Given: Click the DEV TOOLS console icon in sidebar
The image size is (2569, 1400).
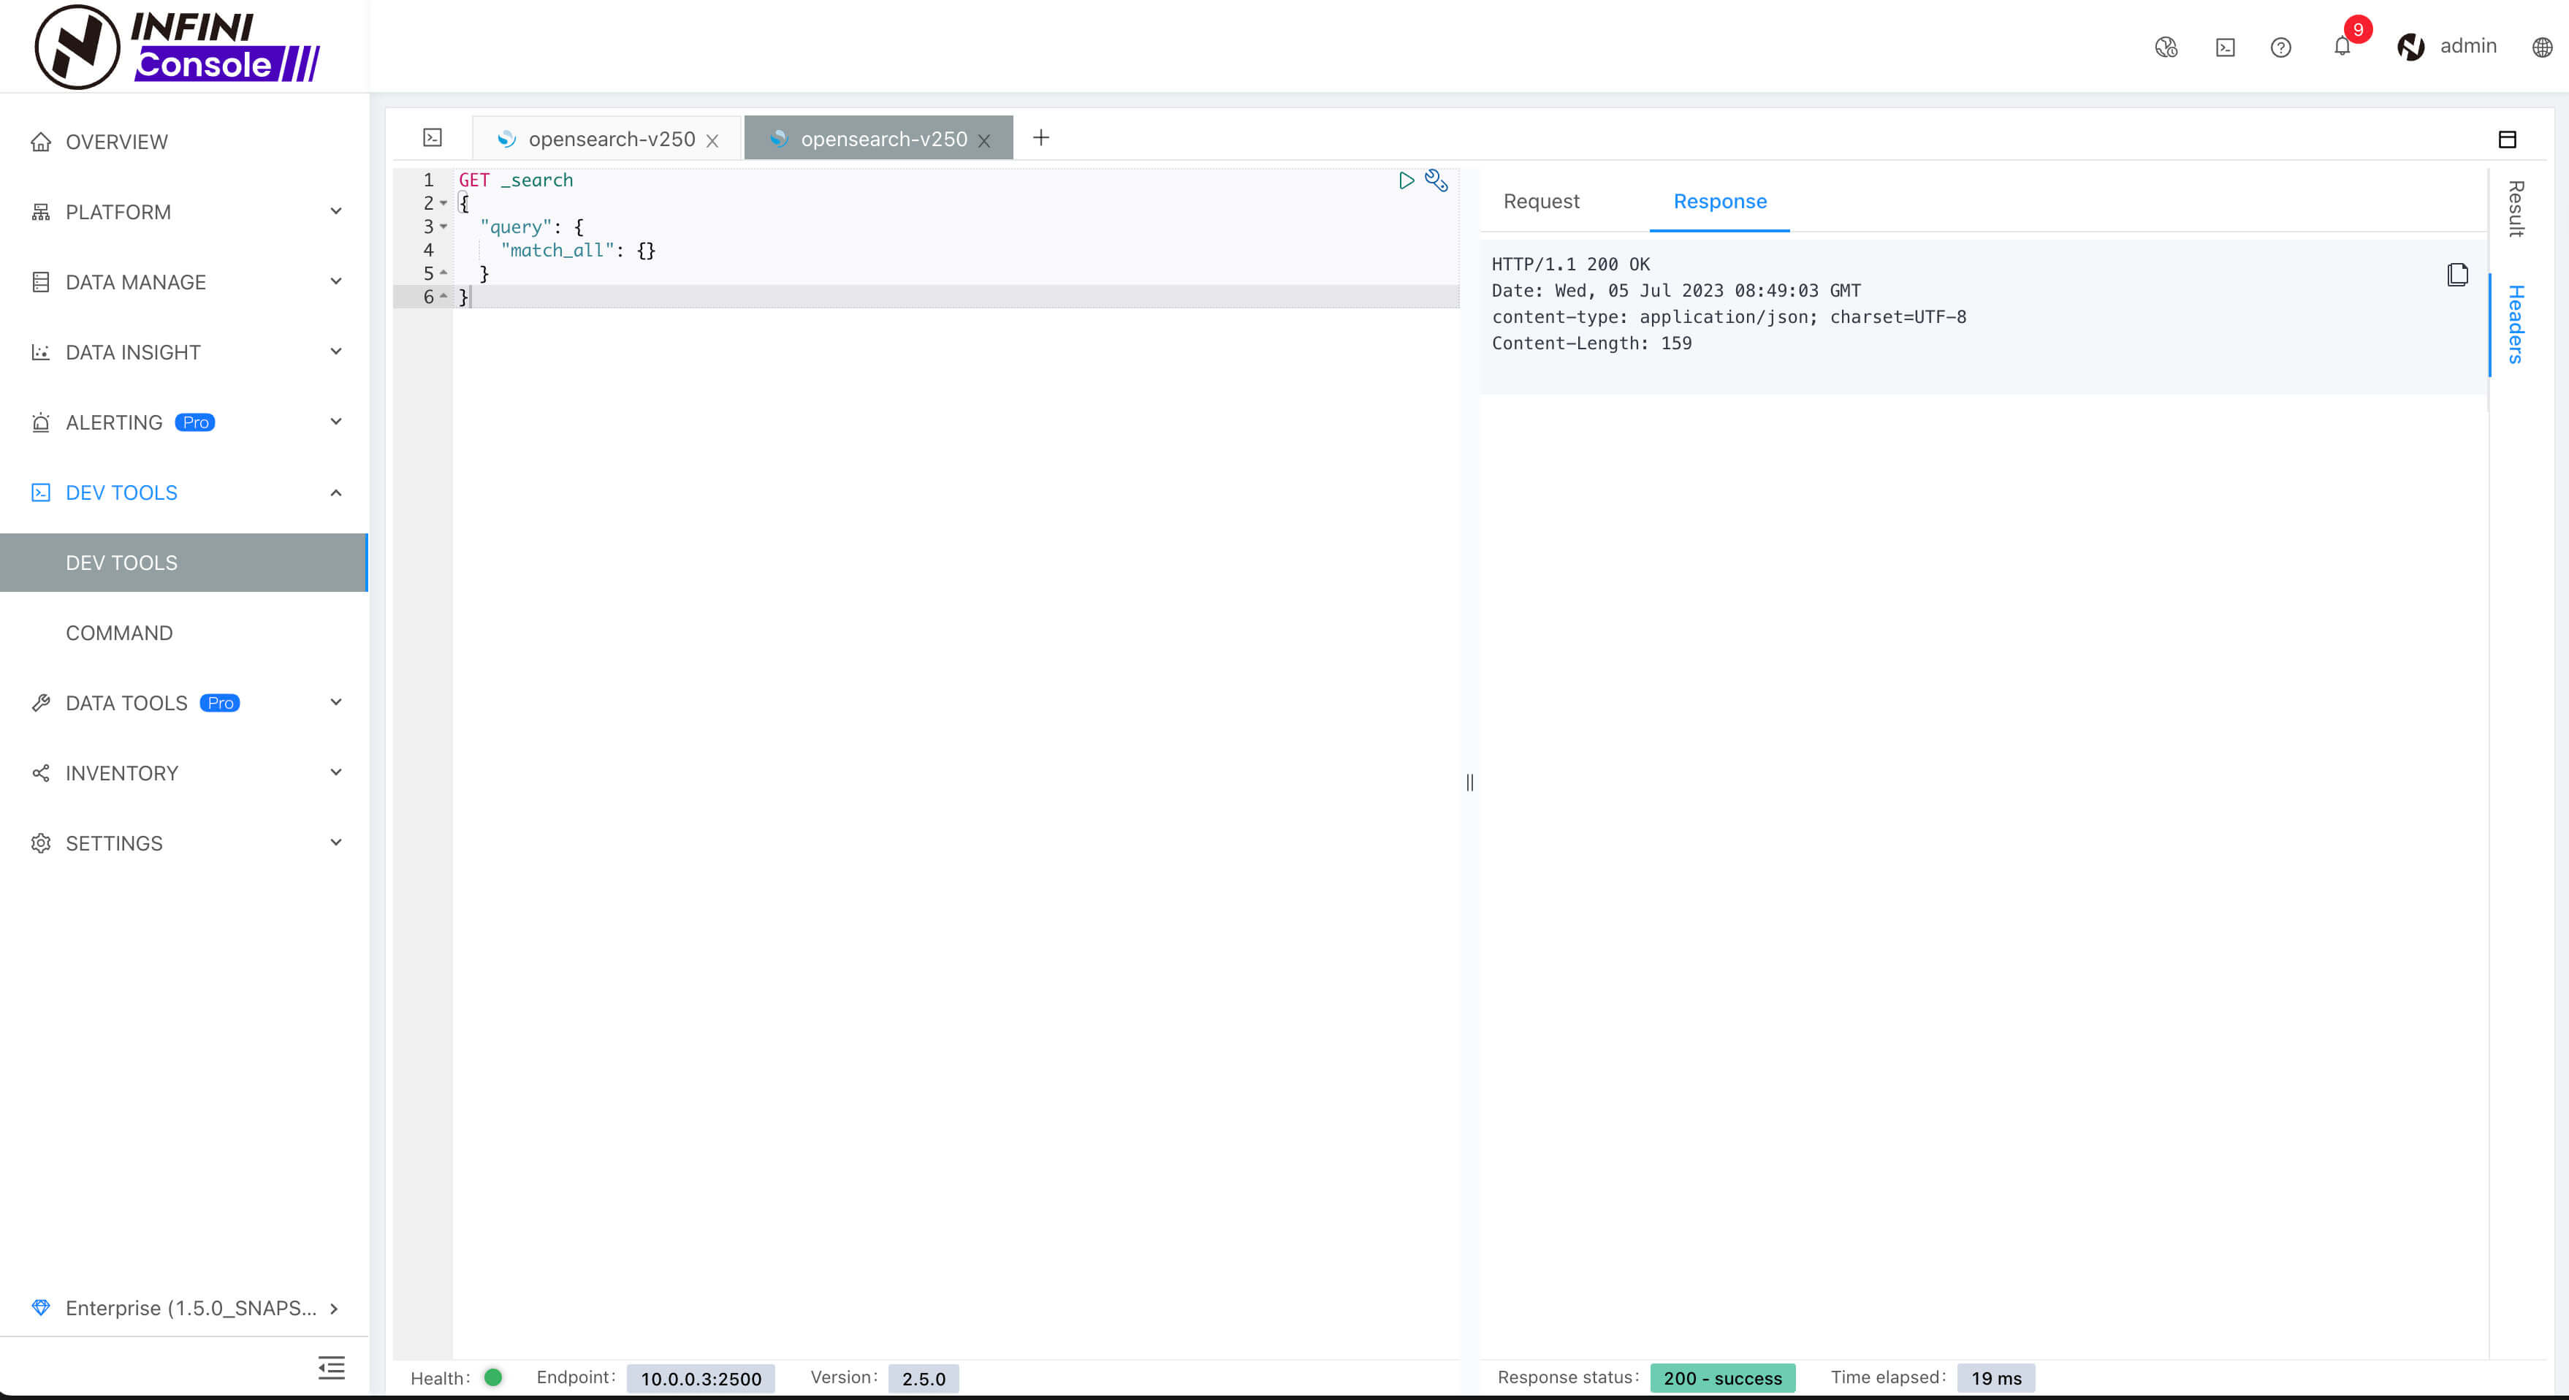Looking at the screenshot, I should pyautogui.click(x=41, y=492).
